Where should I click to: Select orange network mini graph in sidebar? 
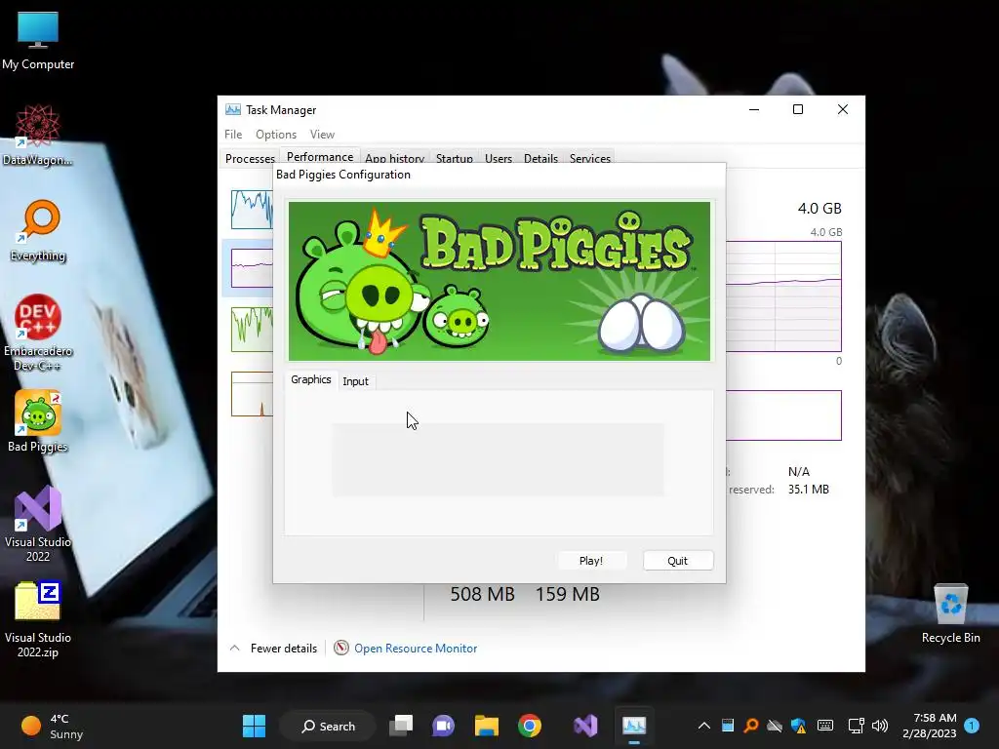click(252, 394)
